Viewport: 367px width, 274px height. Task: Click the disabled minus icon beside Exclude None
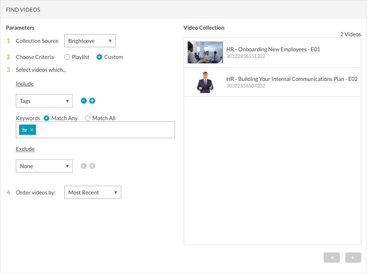tap(84, 166)
